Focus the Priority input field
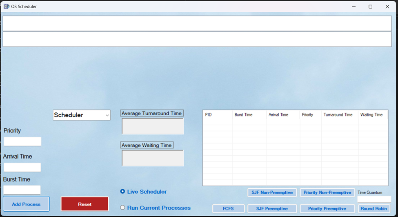This screenshot has width=398, height=217. [x=22, y=141]
